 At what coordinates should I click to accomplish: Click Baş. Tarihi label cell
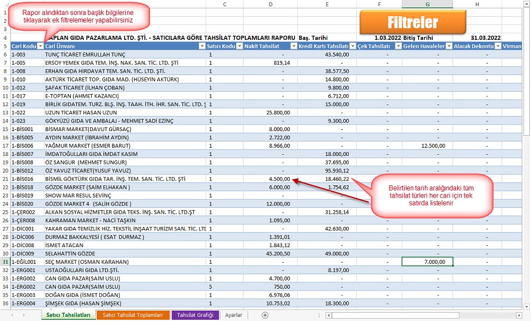coord(327,38)
